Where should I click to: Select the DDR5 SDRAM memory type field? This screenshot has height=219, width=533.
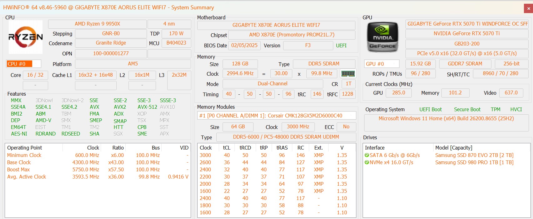coord(324,64)
